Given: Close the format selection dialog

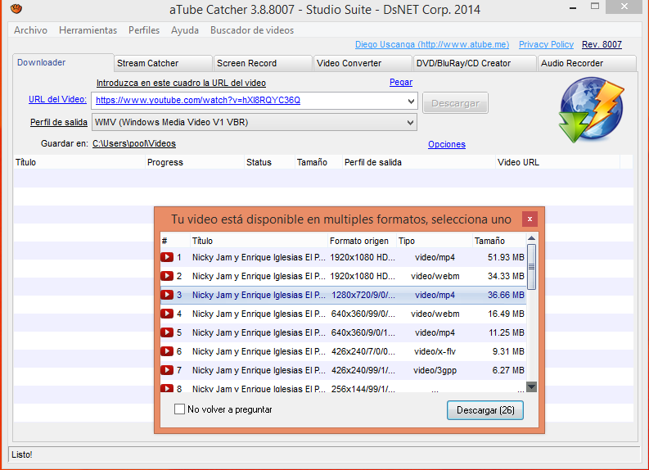Looking at the screenshot, I should click(x=530, y=219).
